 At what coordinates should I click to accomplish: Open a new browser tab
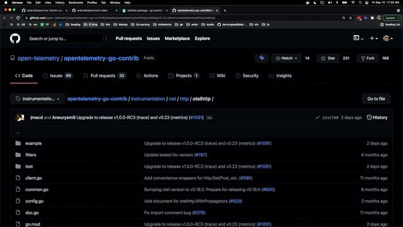[225, 11]
